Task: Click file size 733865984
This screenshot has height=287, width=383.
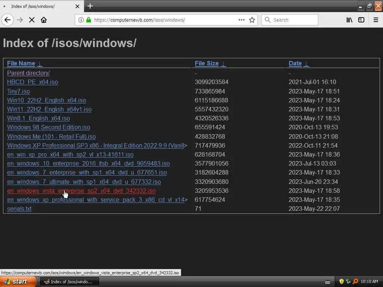Action: click(210, 91)
